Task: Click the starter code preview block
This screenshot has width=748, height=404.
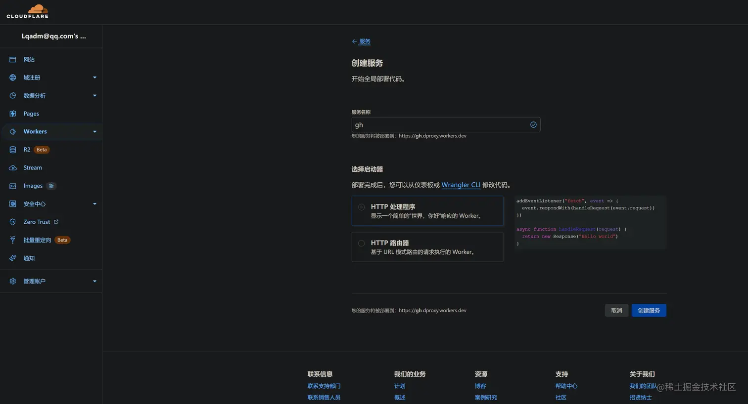Action: (590, 222)
